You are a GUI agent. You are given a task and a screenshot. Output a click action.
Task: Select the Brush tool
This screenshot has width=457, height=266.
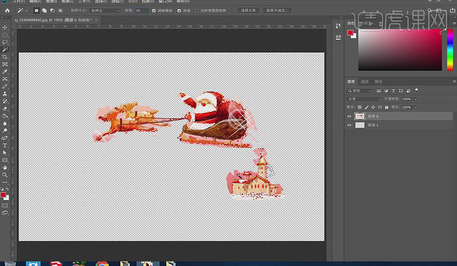5,86
